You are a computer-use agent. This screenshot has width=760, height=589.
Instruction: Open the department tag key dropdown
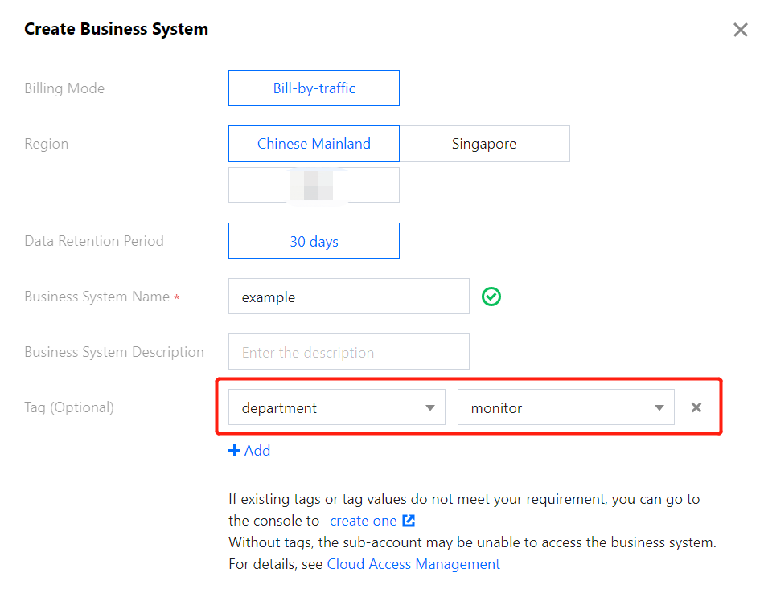click(336, 408)
